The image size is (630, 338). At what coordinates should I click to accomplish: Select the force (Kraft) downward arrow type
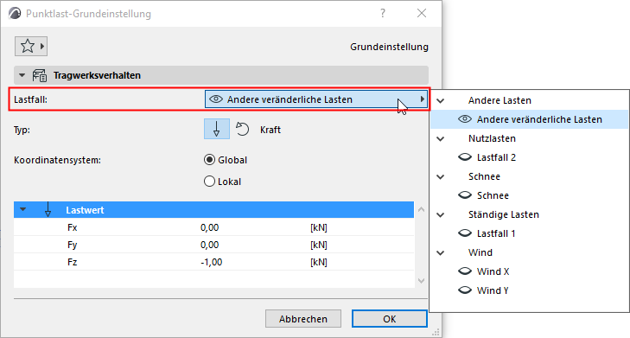pyautogui.click(x=217, y=129)
